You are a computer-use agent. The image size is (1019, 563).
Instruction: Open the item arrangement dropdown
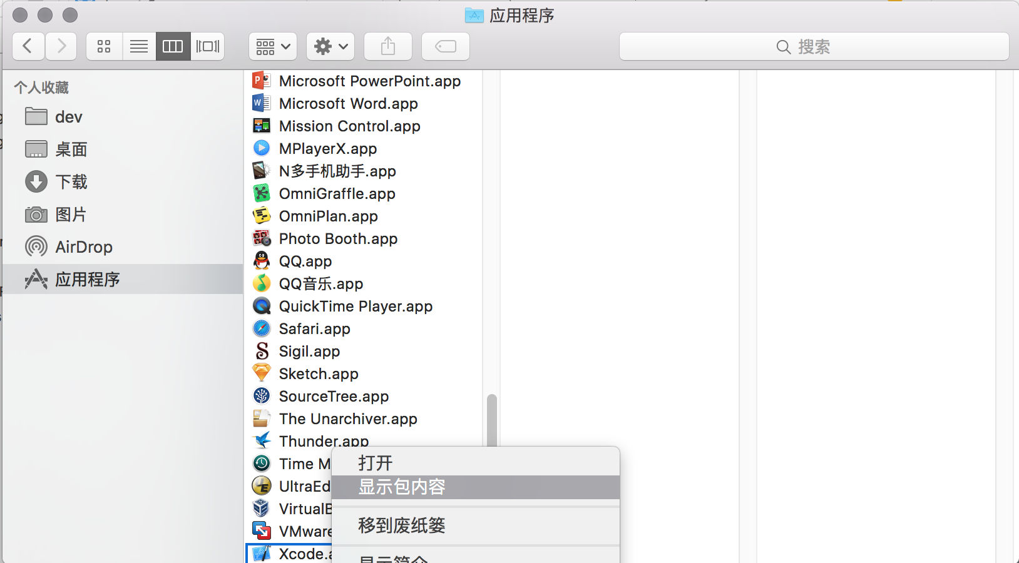tap(273, 46)
